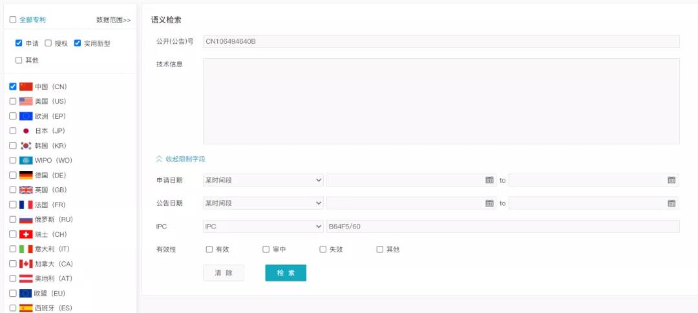Click the United States (US) flag icon
Screen dimensions: 698x313
(26, 101)
